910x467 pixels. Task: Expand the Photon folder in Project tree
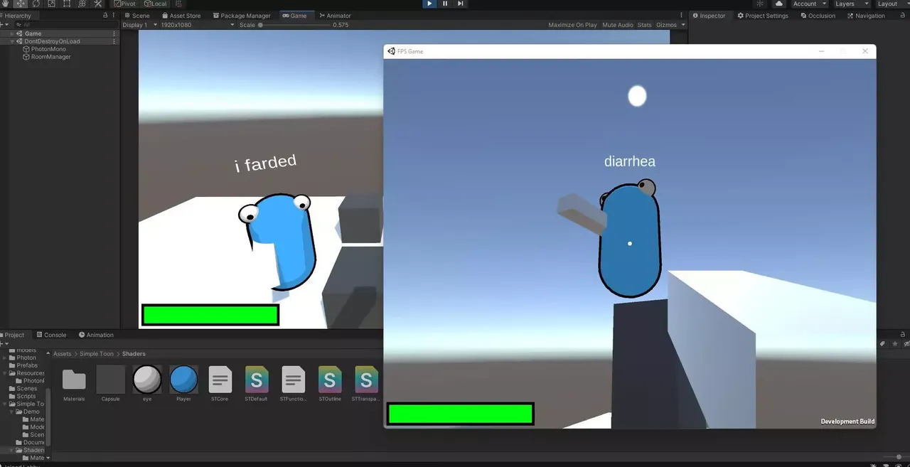5,358
